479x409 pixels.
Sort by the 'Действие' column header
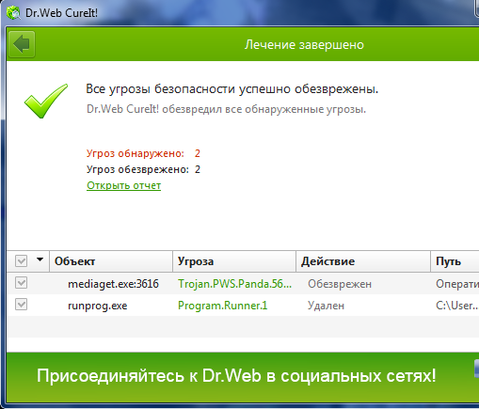(x=363, y=261)
